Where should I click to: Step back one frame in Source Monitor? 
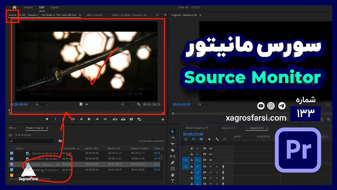[x=81, y=119]
